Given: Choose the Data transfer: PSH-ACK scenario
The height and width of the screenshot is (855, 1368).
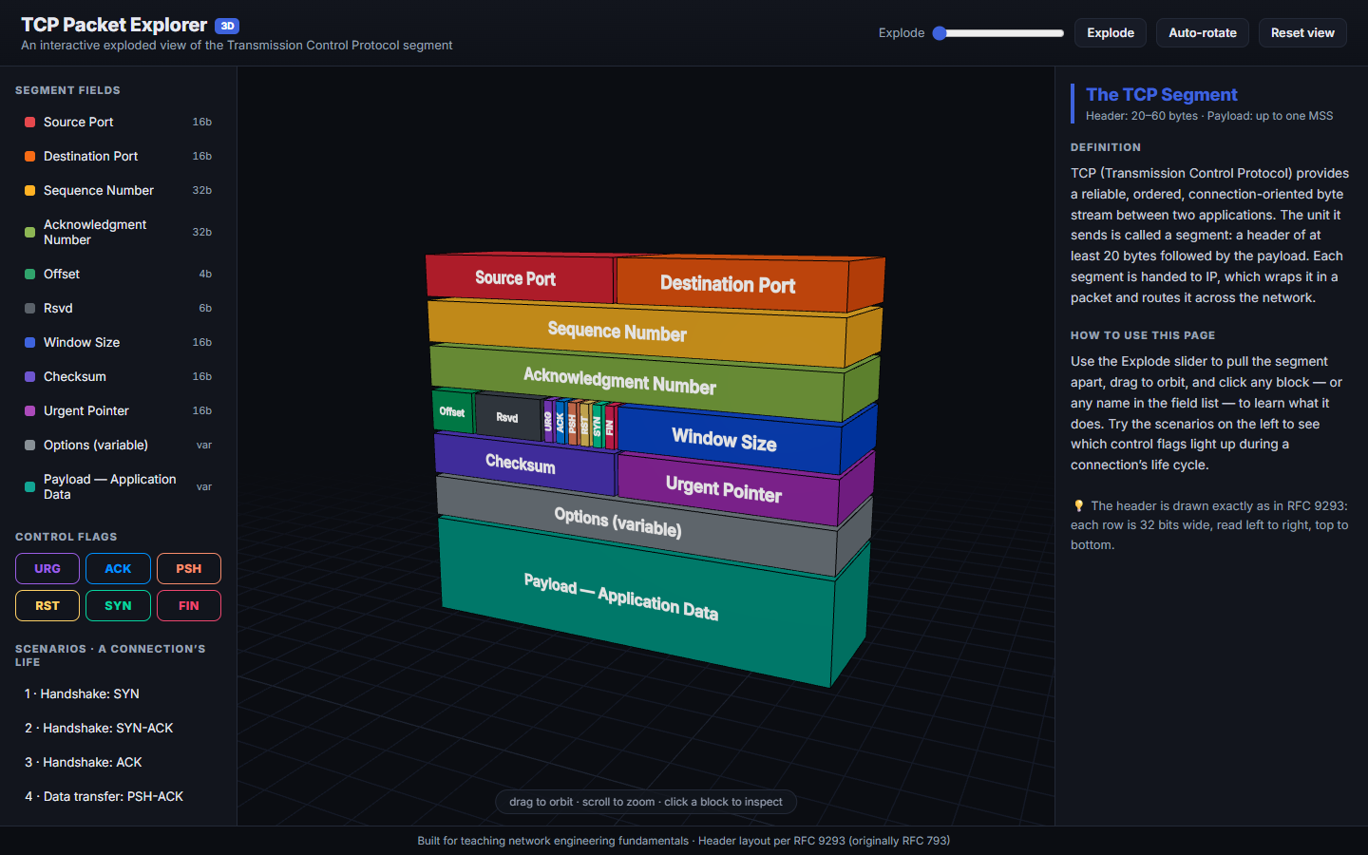Looking at the screenshot, I should tap(118, 796).
